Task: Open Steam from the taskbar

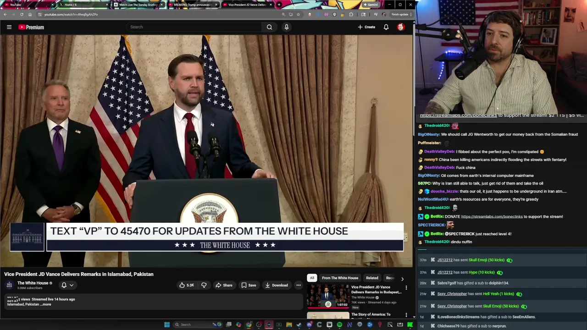Action: tap(299, 324)
